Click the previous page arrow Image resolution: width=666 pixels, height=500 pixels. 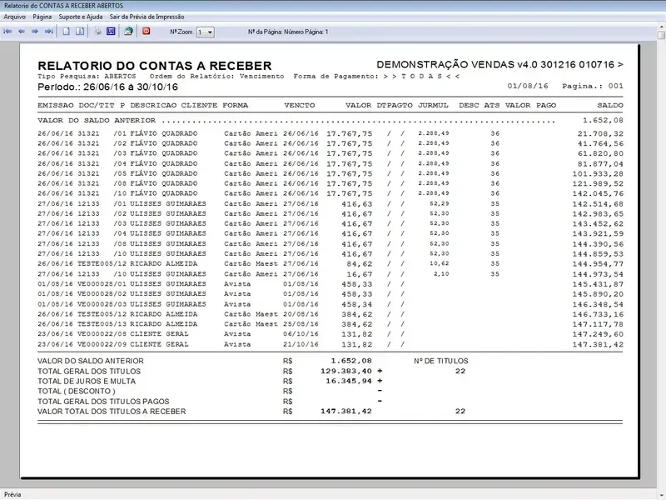[22, 32]
